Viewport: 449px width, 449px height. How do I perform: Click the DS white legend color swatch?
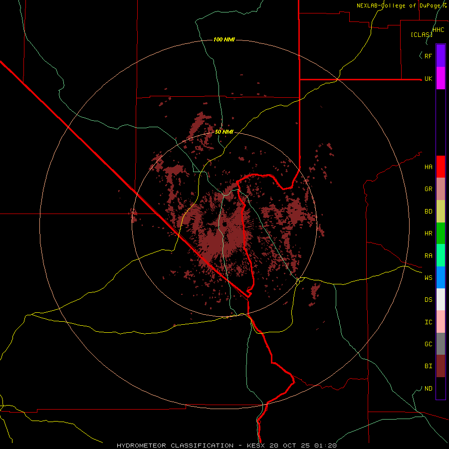click(441, 299)
